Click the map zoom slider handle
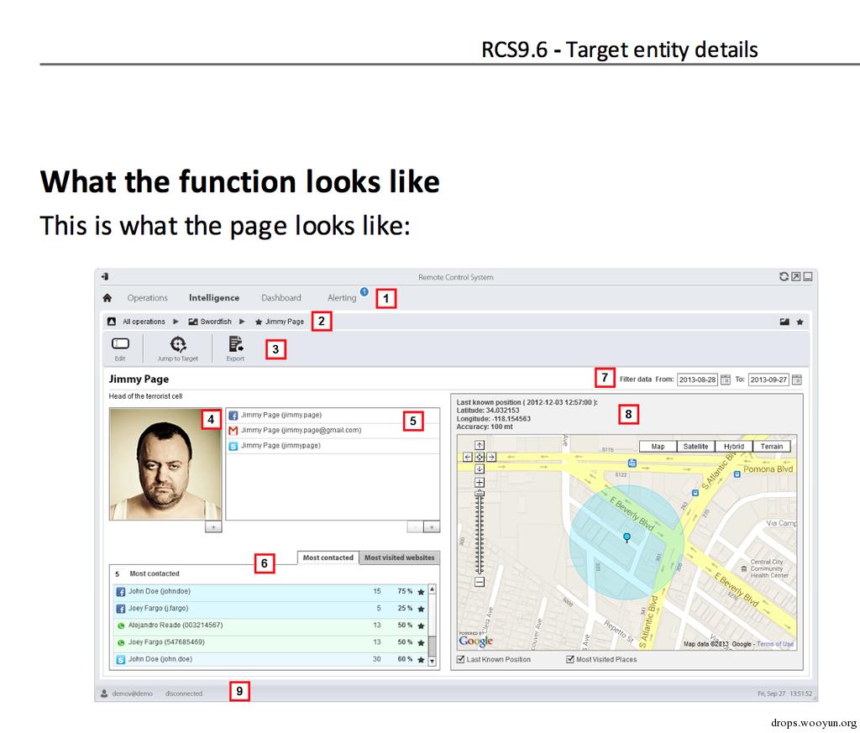860x733 pixels. pos(480,494)
